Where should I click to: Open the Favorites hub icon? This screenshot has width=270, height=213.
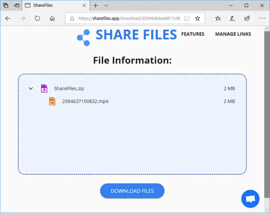pos(218,18)
